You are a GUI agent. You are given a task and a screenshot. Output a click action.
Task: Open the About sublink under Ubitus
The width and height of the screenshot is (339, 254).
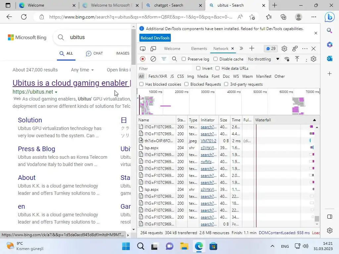point(26,178)
